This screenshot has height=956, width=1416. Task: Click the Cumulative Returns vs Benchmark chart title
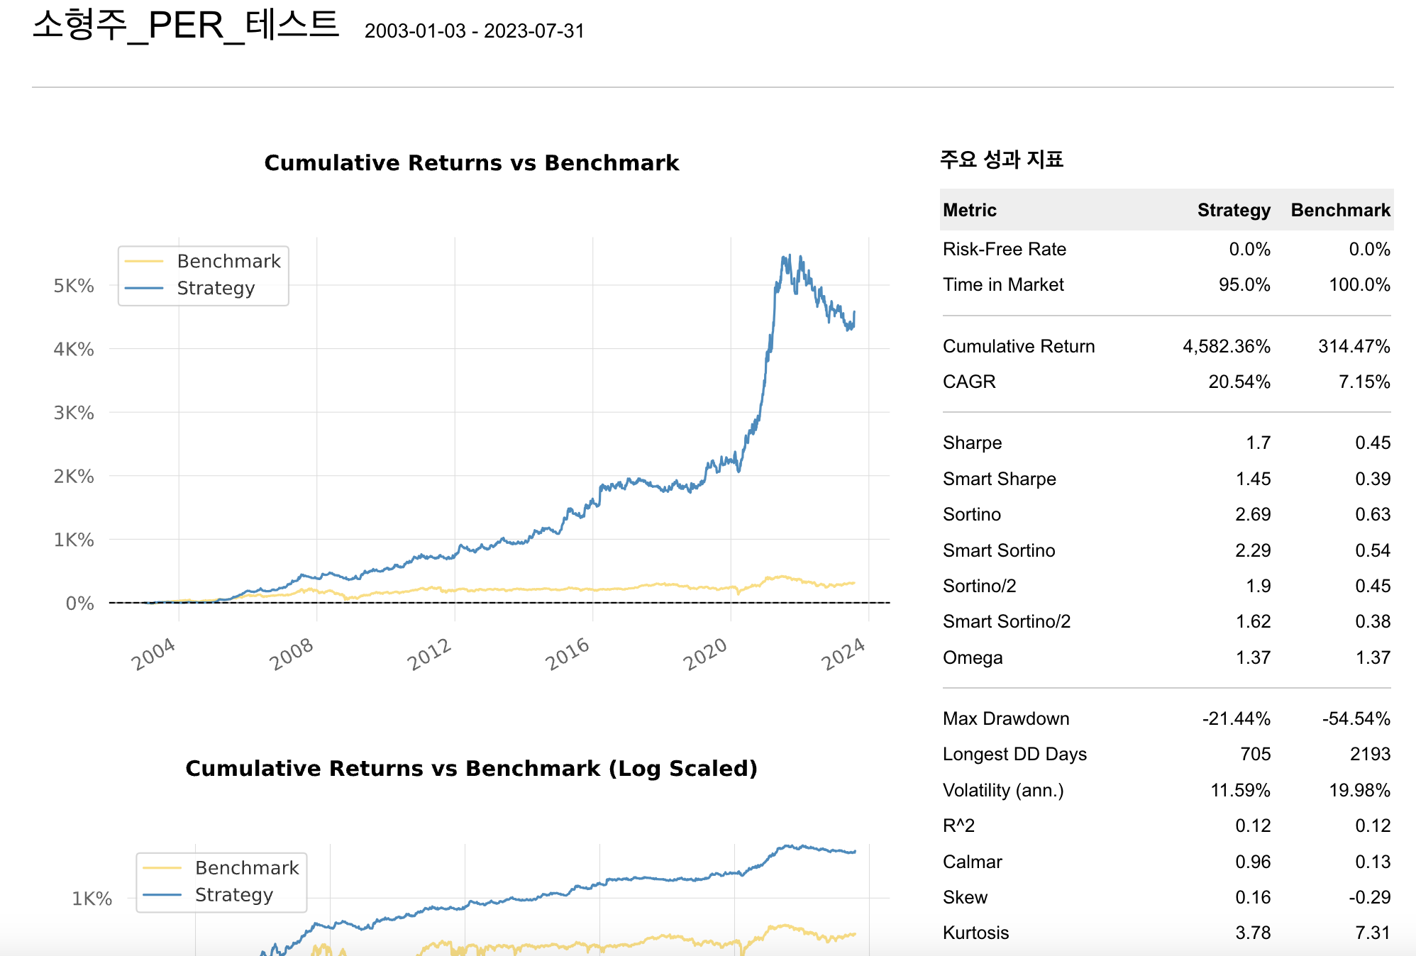pyautogui.click(x=471, y=163)
